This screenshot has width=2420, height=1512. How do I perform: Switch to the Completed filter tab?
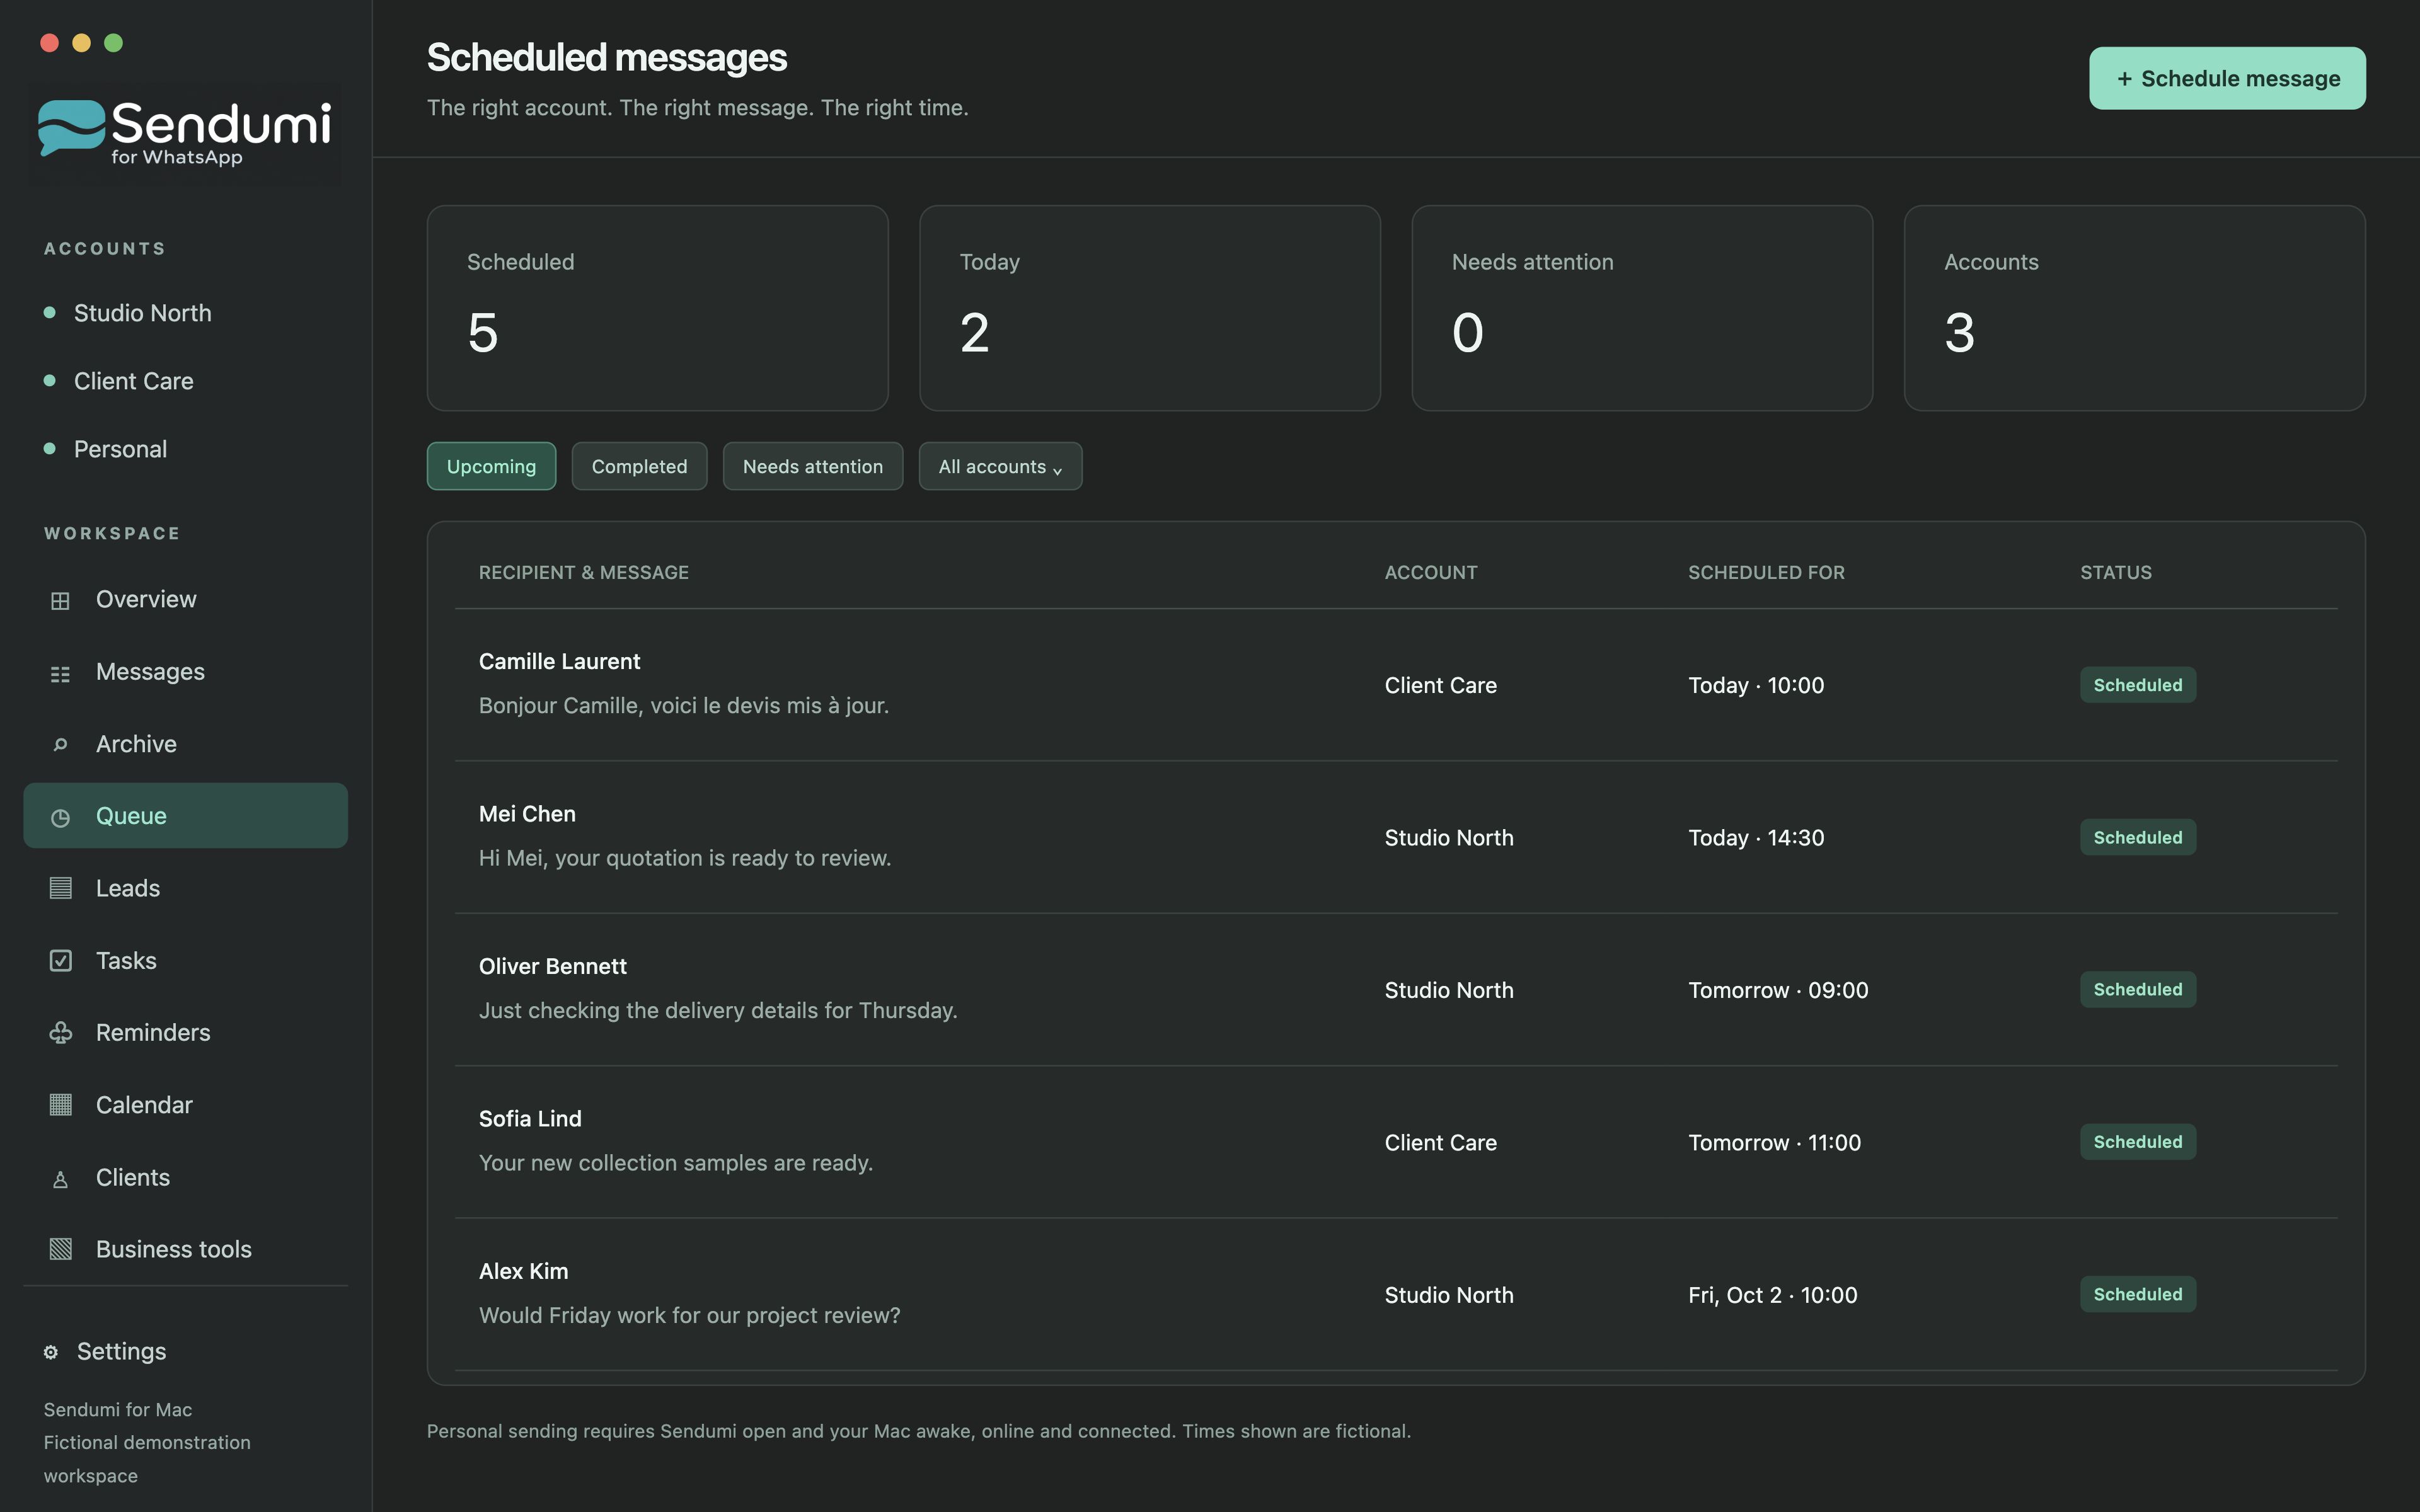pyautogui.click(x=639, y=466)
